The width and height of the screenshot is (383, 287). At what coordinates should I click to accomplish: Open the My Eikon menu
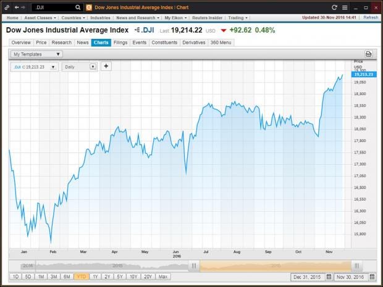click(175, 18)
